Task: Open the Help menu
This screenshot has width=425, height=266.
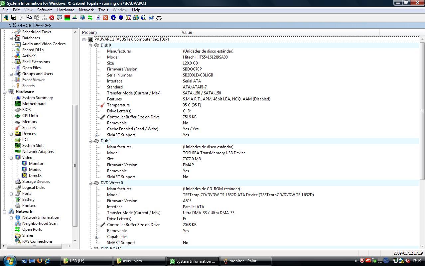Action: coord(136,10)
